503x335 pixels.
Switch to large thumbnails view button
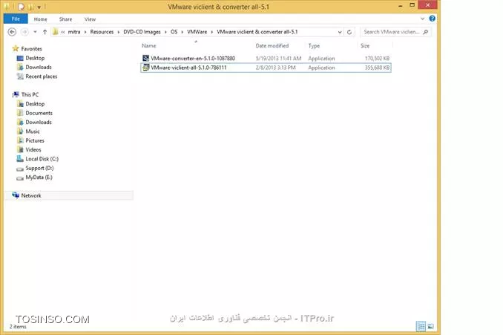point(431,326)
